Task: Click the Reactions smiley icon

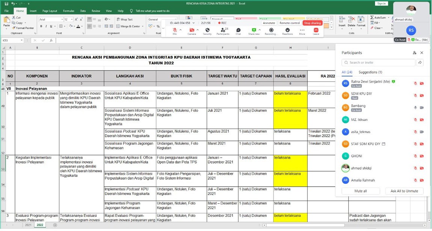Action: coord(287,30)
